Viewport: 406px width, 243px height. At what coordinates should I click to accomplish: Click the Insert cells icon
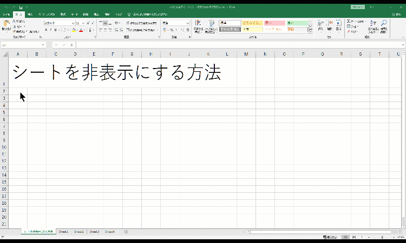(x=320, y=25)
